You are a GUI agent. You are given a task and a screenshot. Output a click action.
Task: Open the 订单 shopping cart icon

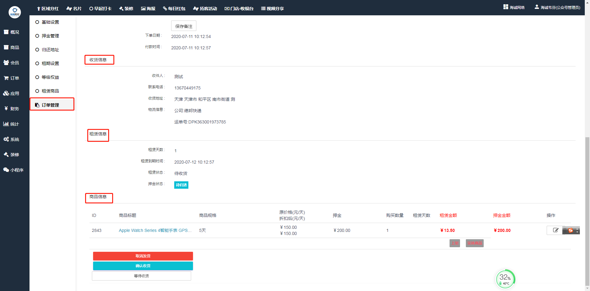tap(6, 78)
